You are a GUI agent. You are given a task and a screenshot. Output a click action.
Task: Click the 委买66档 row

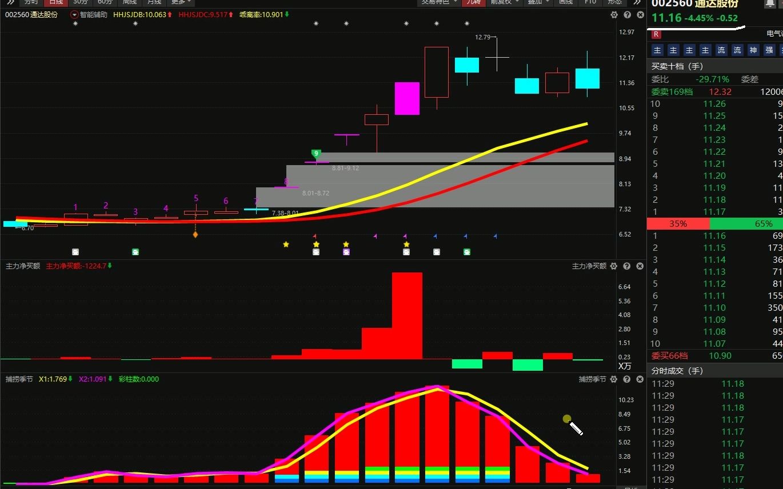[x=715, y=356]
